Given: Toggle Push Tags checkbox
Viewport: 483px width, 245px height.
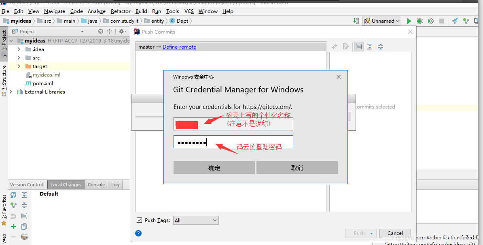Looking at the screenshot, I should (139, 220).
